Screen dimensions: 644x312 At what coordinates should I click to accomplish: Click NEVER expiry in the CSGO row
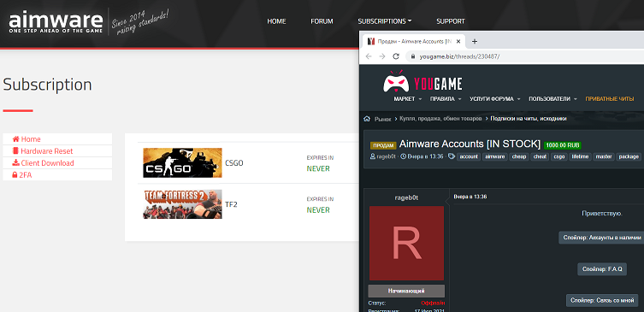click(x=318, y=168)
